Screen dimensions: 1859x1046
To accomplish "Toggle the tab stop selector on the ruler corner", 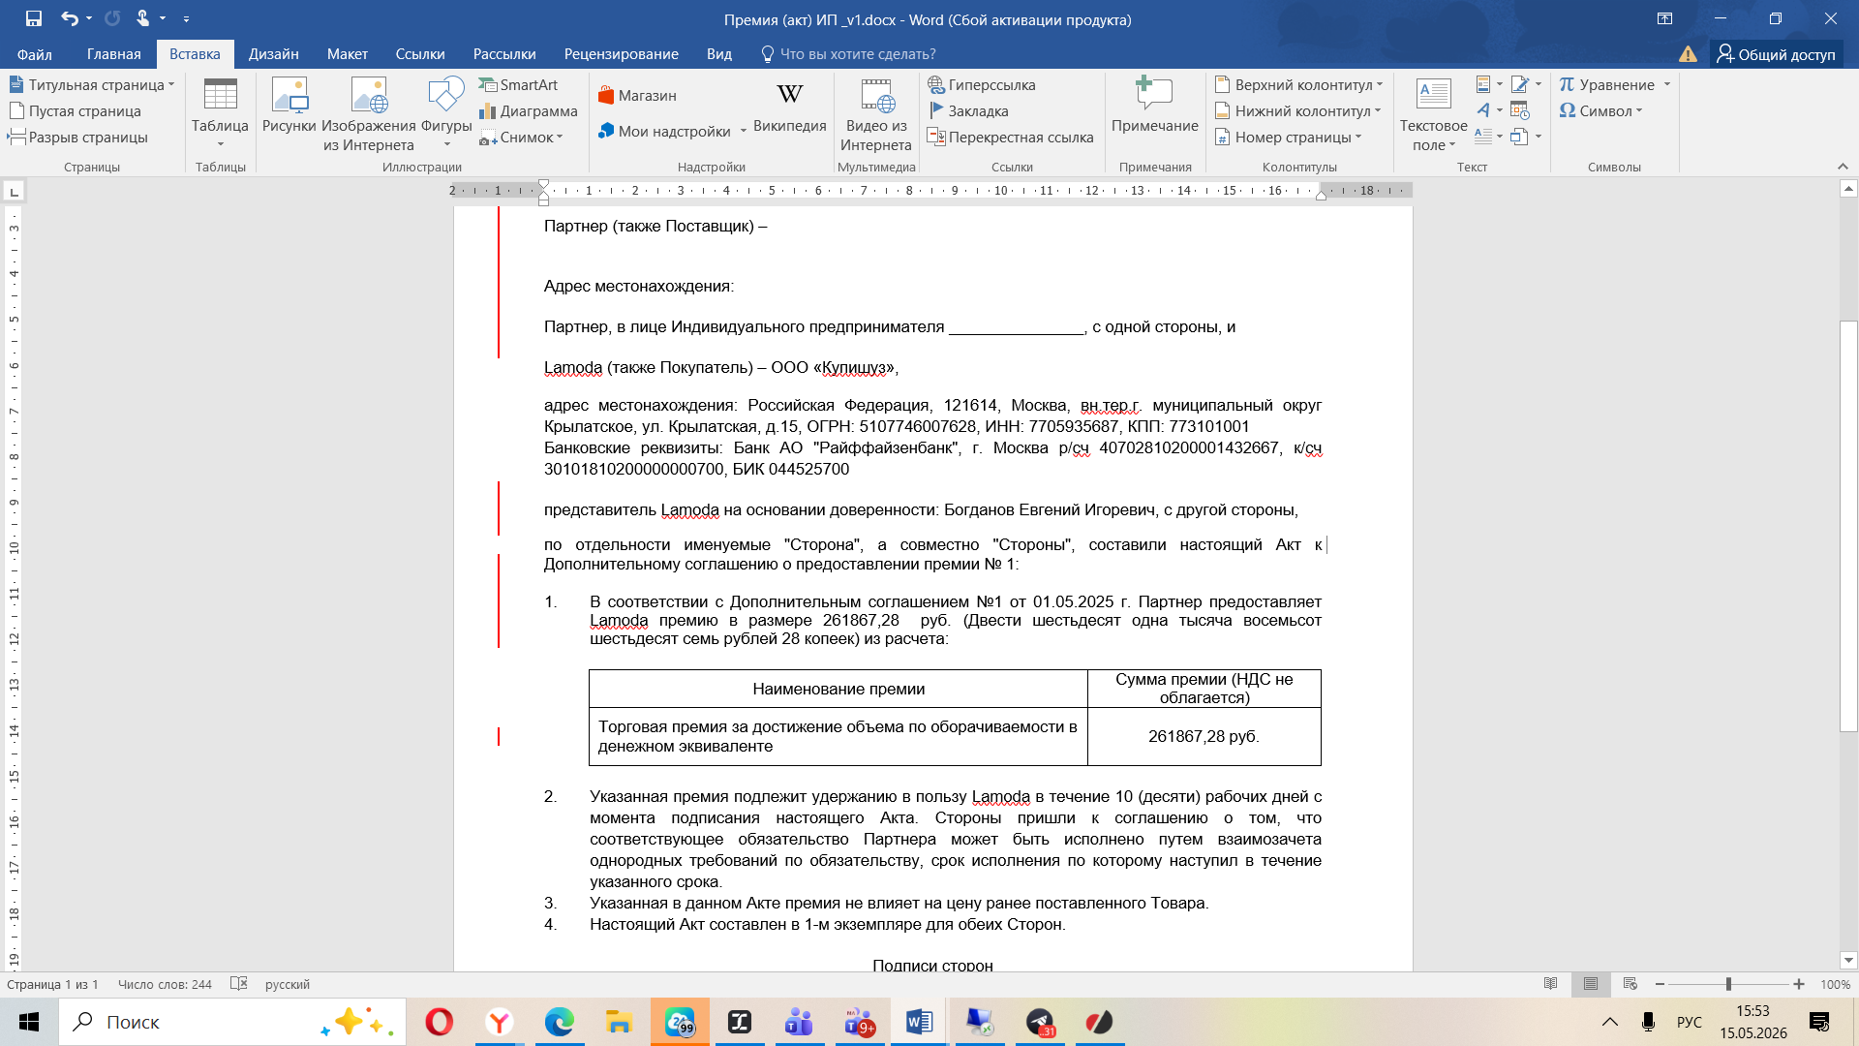I will [14, 192].
